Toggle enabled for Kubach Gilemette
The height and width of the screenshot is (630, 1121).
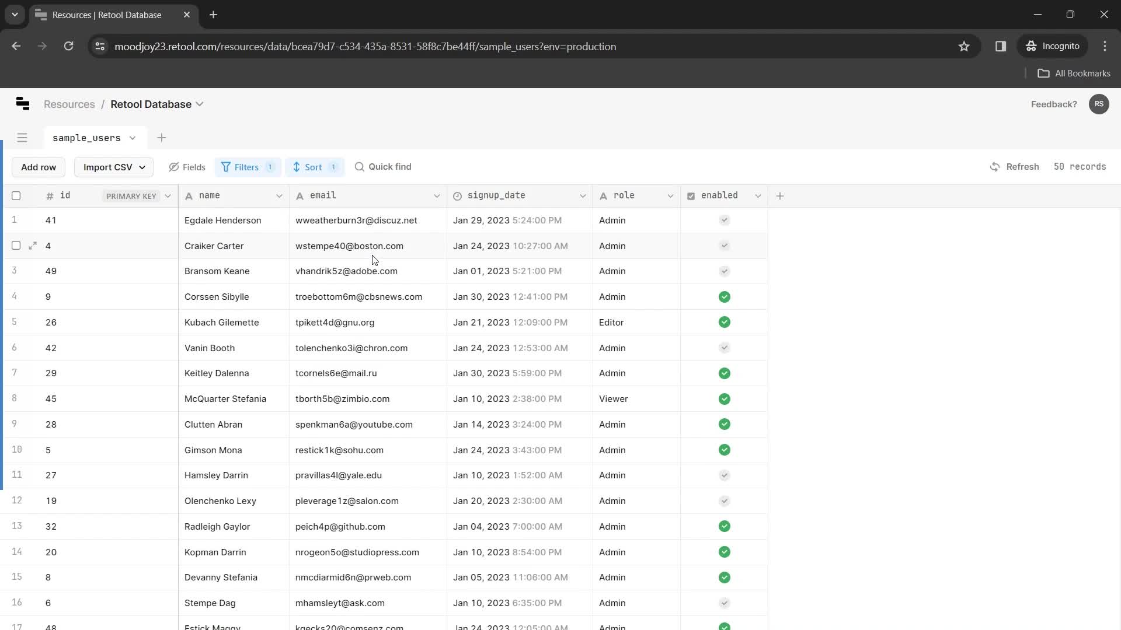[725, 322]
